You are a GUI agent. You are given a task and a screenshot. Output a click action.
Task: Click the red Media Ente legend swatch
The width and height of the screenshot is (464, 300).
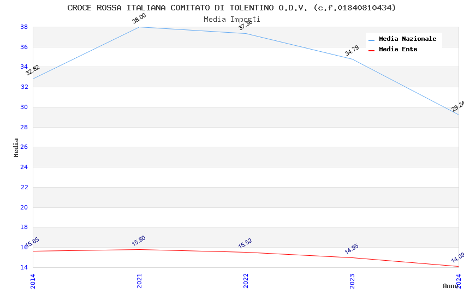(371, 51)
